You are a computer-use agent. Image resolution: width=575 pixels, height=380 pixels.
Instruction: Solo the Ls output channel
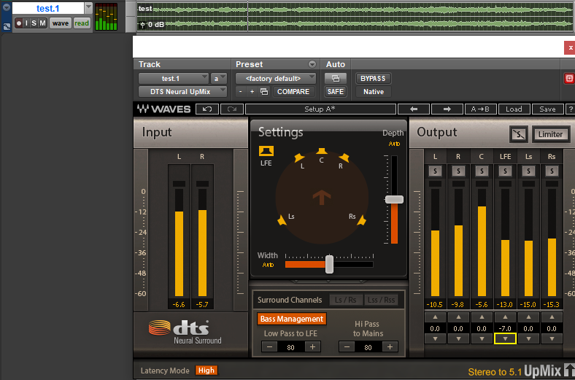coord(528,171)
